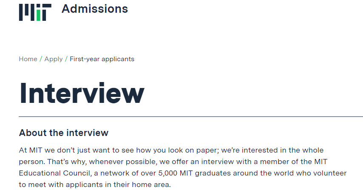Click the horizontal divider below Interview
This screenshot has height=190, width=363.
(x=191, y=116)
